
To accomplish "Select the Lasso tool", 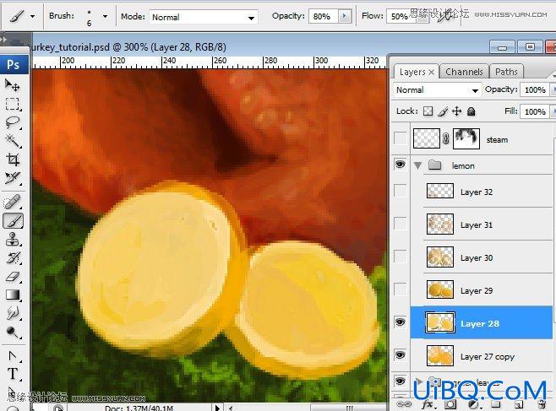I will point(13,122).
